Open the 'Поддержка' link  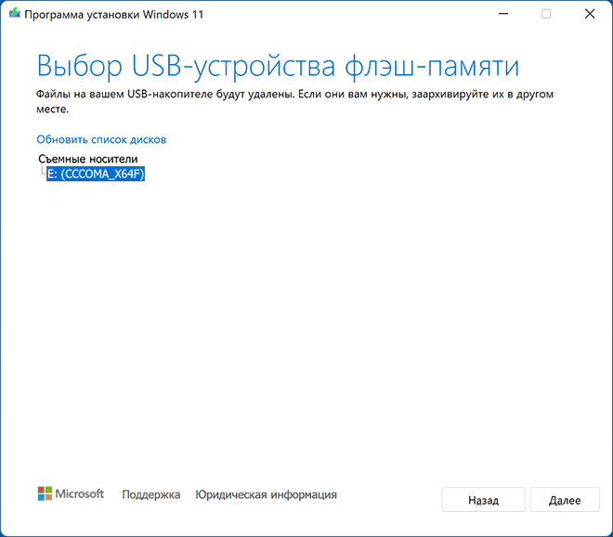click(x=150, y=495)
